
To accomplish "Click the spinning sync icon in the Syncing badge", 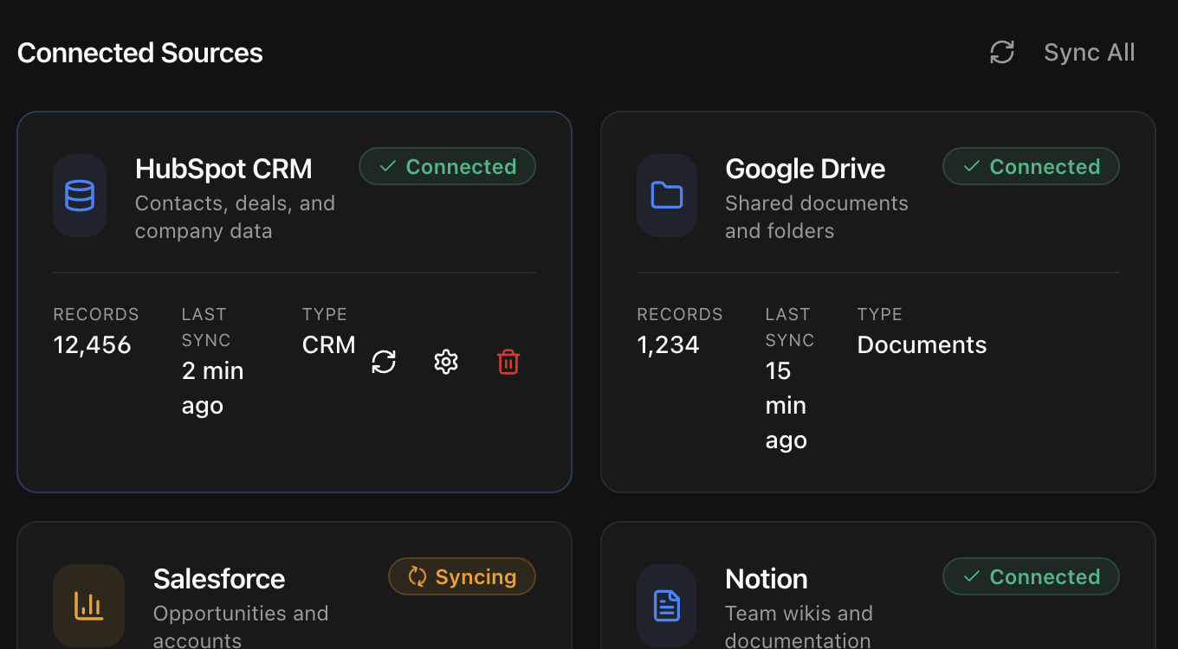I will pyautogui.click(x=418, y=576).
